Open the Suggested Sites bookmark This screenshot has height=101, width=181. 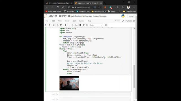[83, 11]
